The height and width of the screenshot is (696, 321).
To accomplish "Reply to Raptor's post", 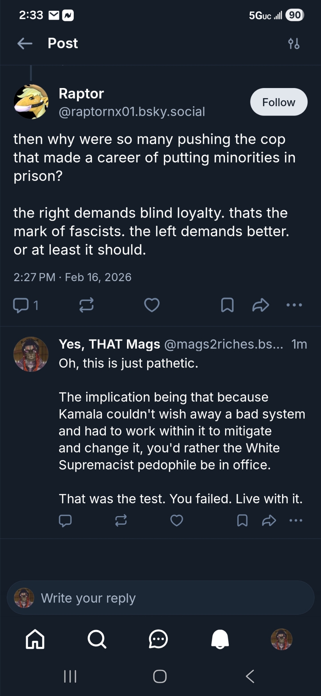I will pyautogui.click(x=21, y=305).
